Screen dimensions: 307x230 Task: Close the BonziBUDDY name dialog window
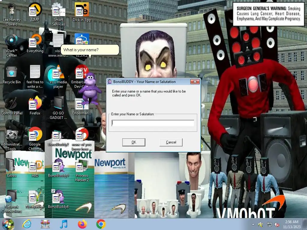[x=195, y=81]
